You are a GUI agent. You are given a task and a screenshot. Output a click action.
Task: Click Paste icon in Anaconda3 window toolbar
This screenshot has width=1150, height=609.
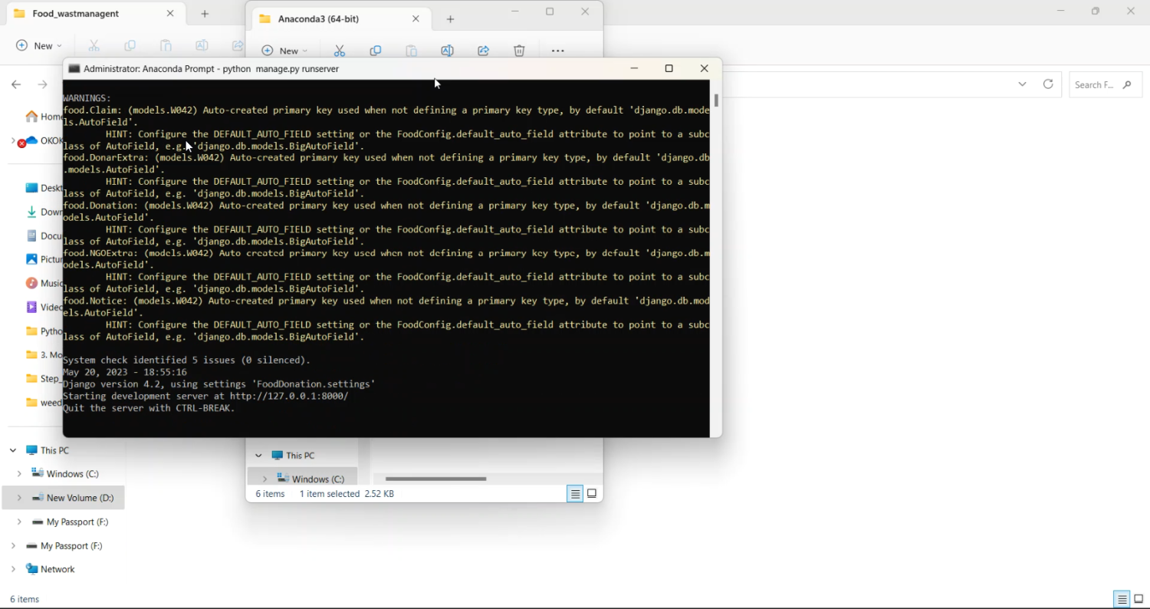coord(412,51)
